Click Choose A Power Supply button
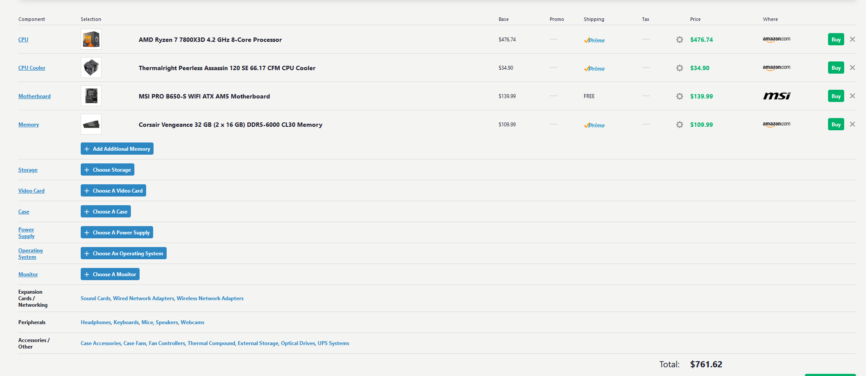 click(117, 232)
